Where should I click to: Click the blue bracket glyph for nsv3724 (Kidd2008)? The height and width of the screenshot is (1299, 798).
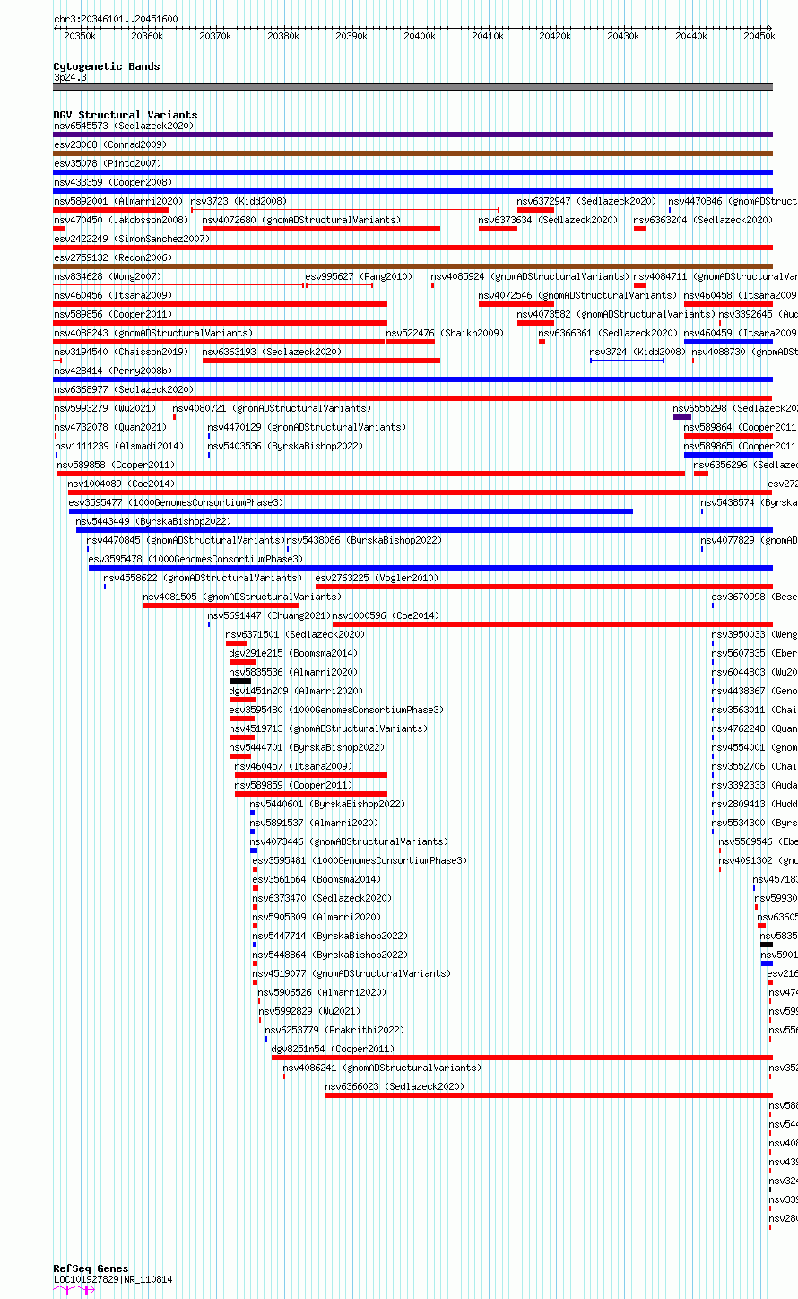(627, 361)
